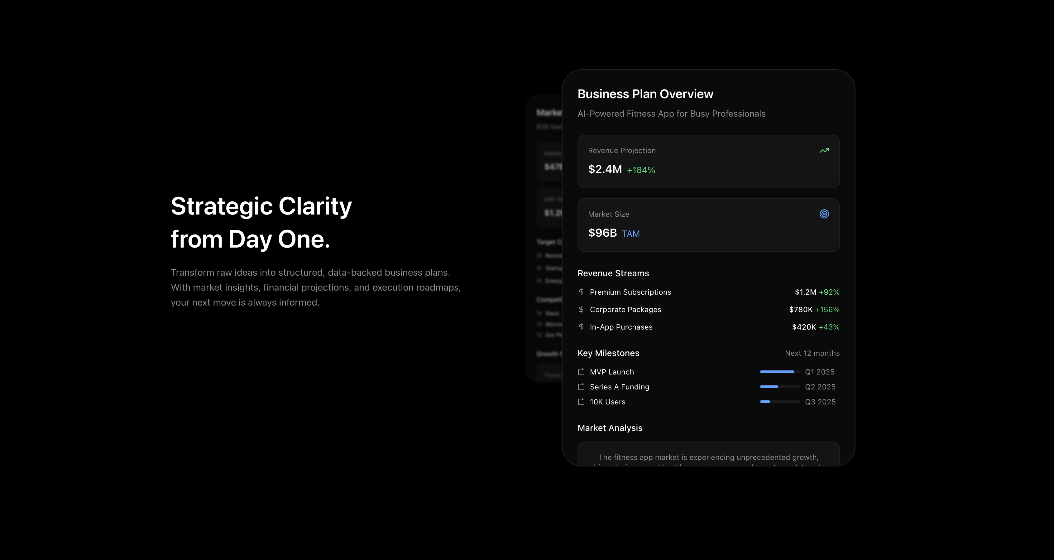Click the blue target icon in Market Size
This screenshot has height=560, width=1054.
(x=824, y=214)
